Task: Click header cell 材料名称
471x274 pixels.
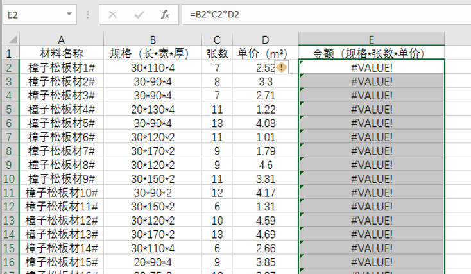Action: 62,53
